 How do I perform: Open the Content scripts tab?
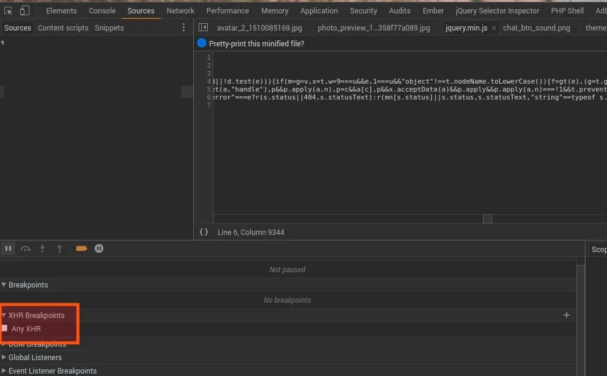tap(63, 28)
